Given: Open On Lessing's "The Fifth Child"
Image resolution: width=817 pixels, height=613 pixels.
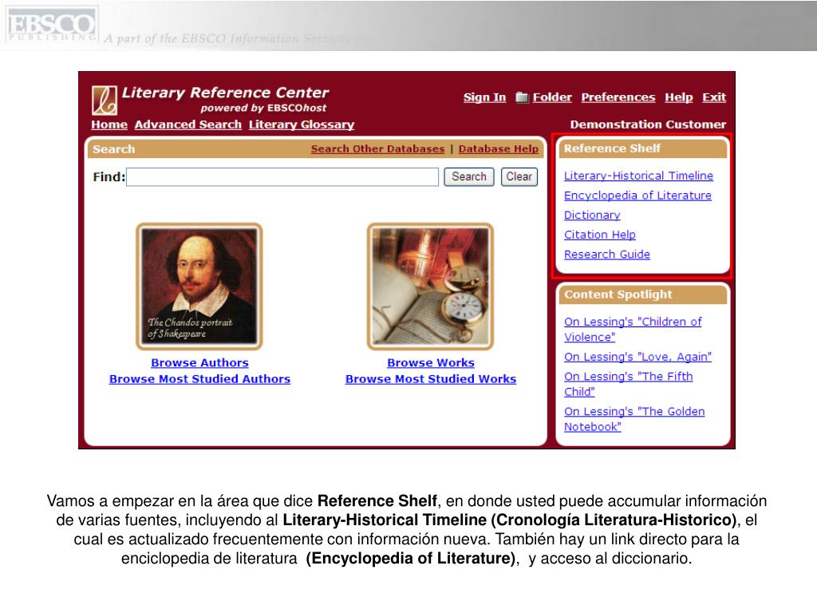Looking at the screenshot, I should (629, 384).
